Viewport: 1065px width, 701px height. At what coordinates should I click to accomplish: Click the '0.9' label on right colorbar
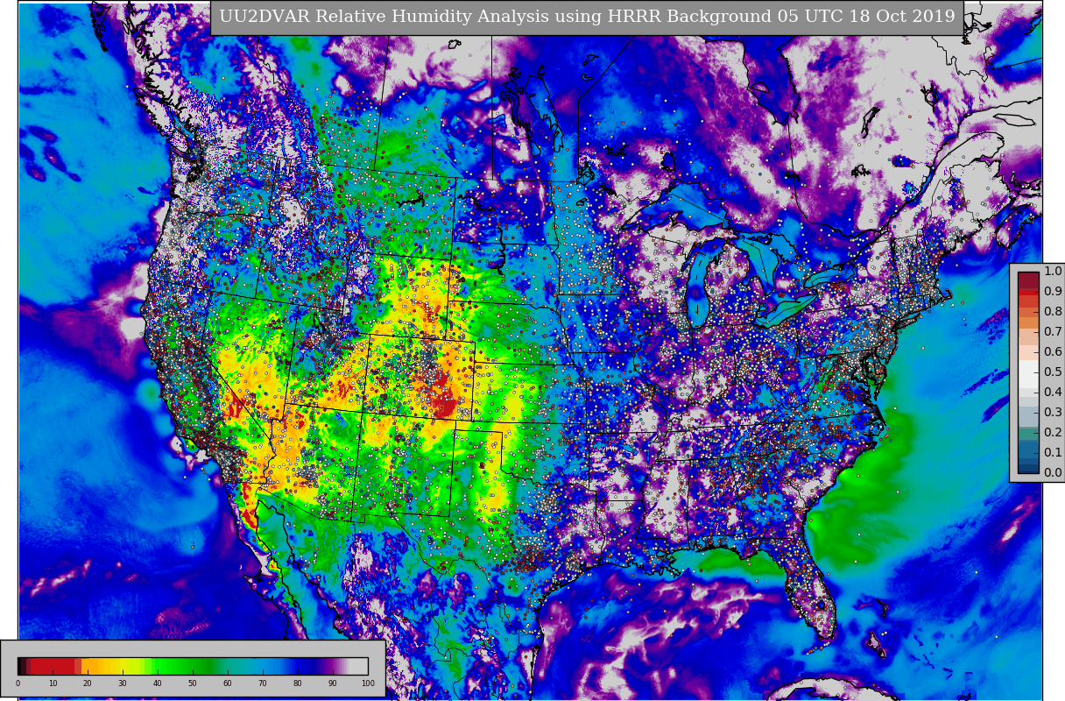1053,292
